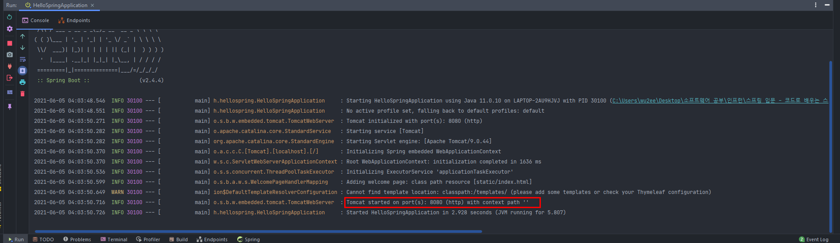Open Endpoints tool window in bottom bar
The width and height of the screenshot is (840, 243).
(212, 239)
